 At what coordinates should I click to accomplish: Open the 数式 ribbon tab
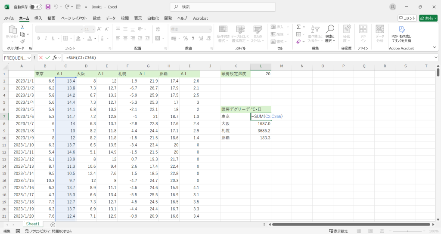[x=96, y=18]
